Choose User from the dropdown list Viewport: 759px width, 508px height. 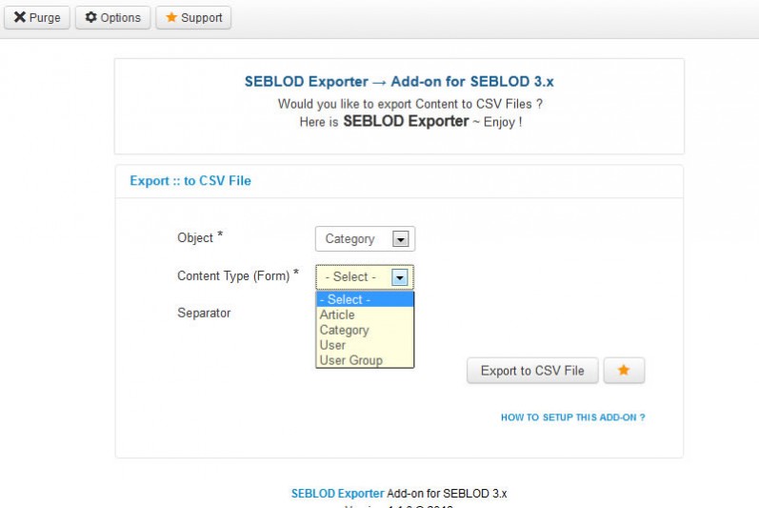(365, 345)
